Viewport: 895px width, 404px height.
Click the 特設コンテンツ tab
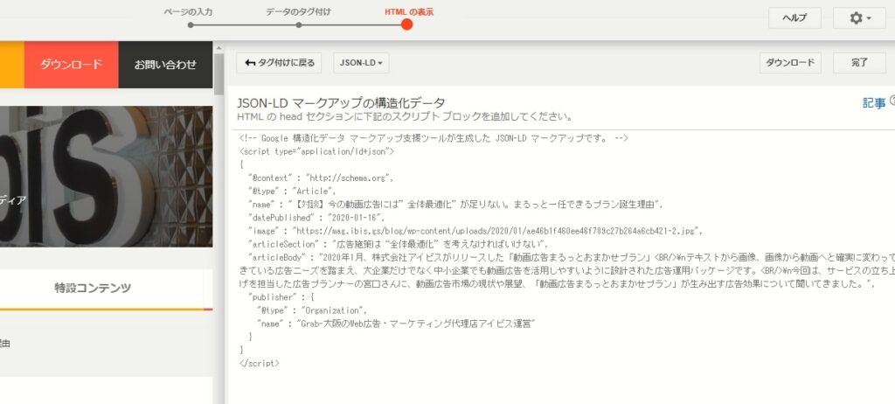tap(93, 288)
